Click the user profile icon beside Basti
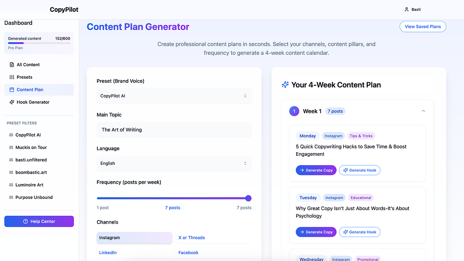Screen dimensions: 464x261 [x=406, y=10]
